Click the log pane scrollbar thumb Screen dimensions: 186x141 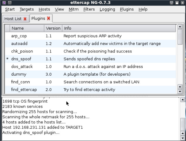[x=183, y=124]
